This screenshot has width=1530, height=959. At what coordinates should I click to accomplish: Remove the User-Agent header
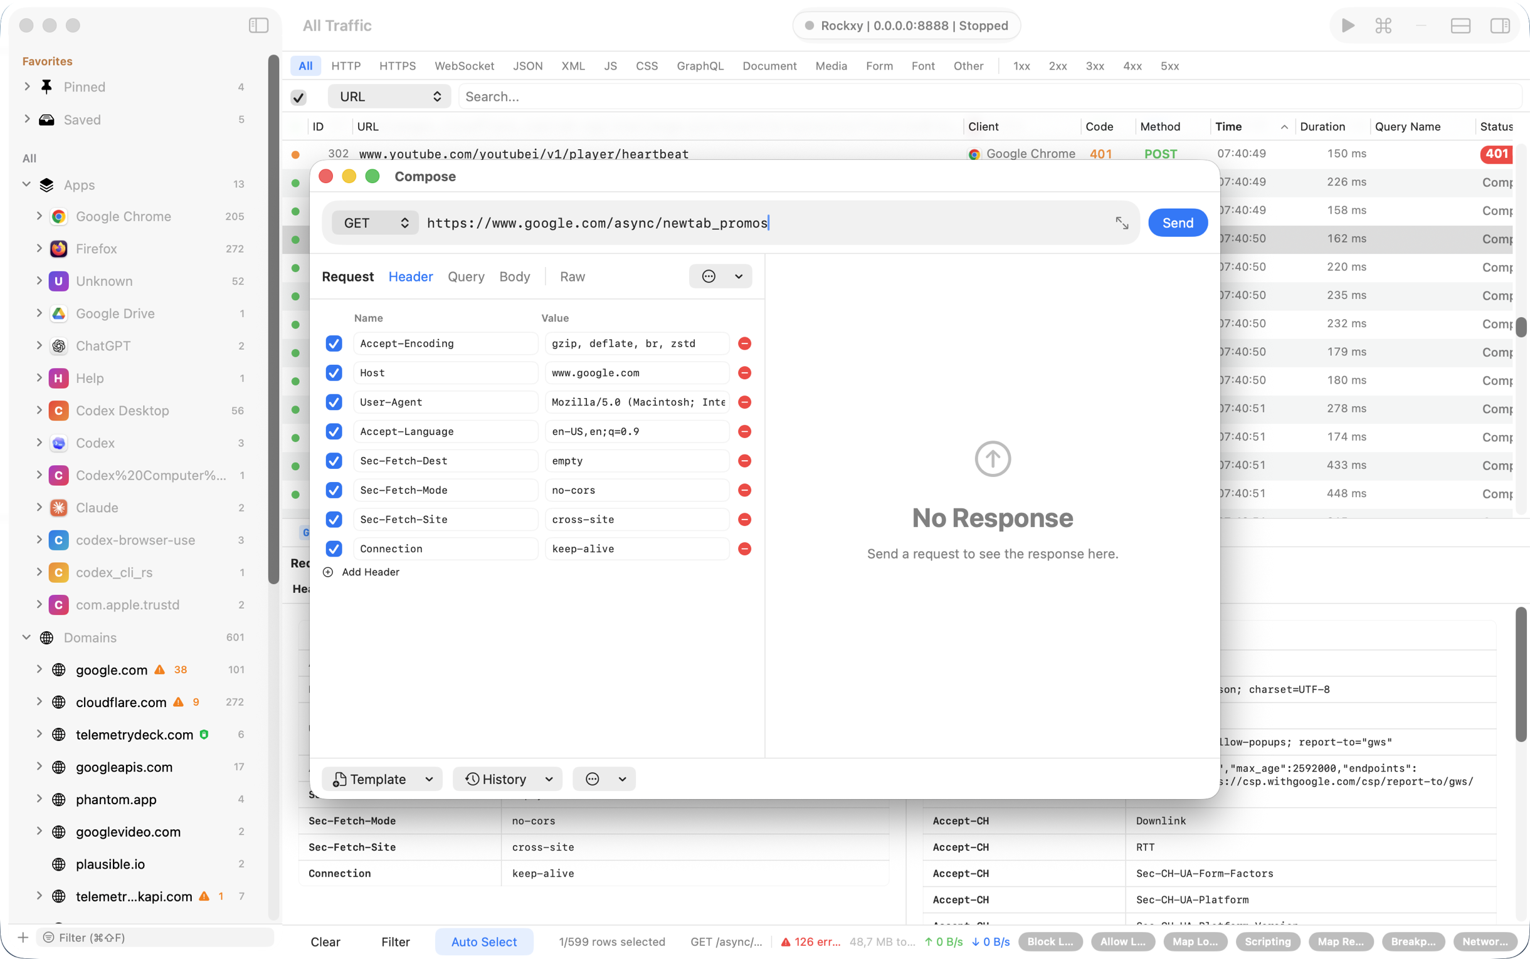pyautogui.click(x=745, y=402)
